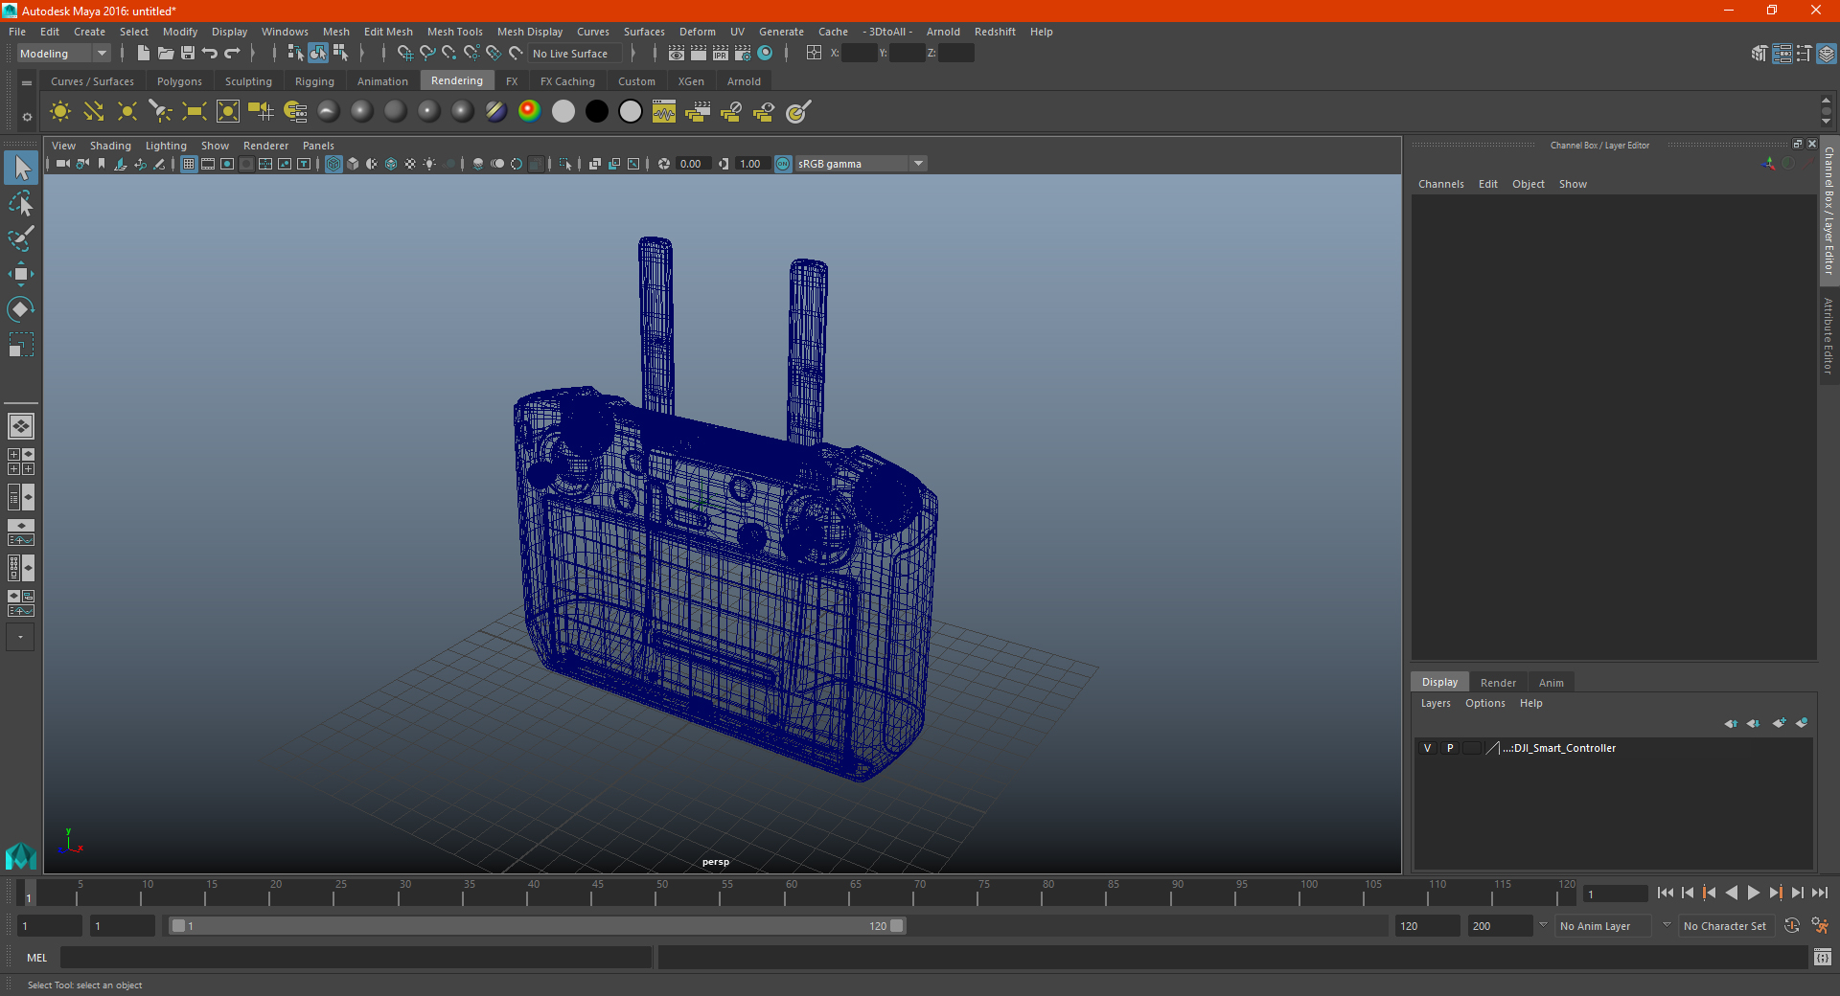This screenshot has height=996, width=1840.
Task: Click the snap to grid magnet icon
Action: tap(404, 54)
